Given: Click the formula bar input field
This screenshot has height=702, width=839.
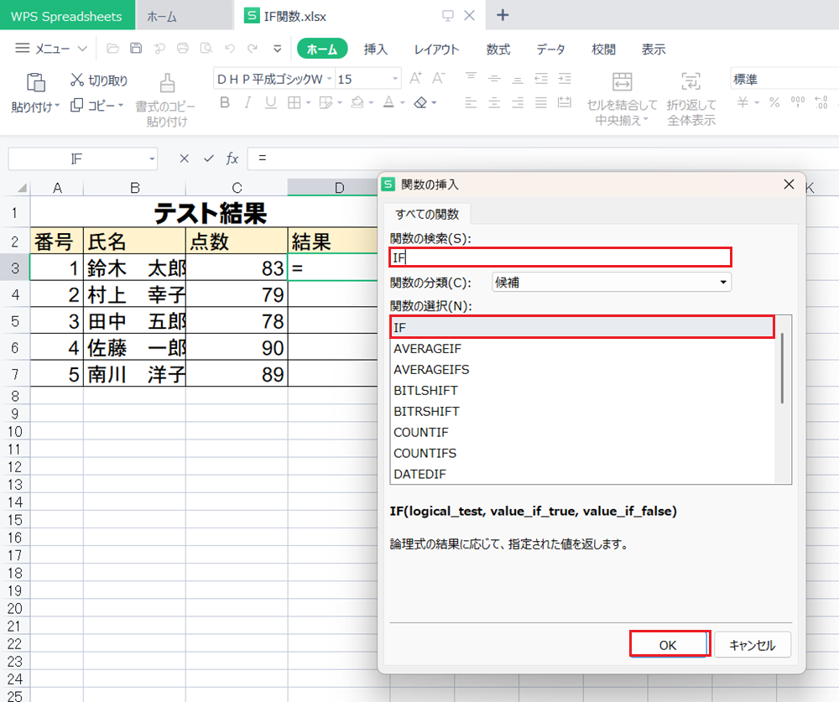Looking at the screenshot, I should [543, 159].
